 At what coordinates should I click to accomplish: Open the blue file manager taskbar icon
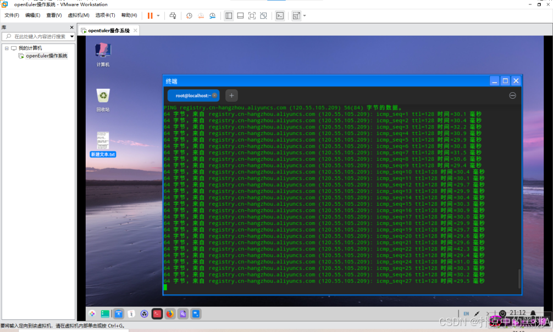click(x=119, y=314)
